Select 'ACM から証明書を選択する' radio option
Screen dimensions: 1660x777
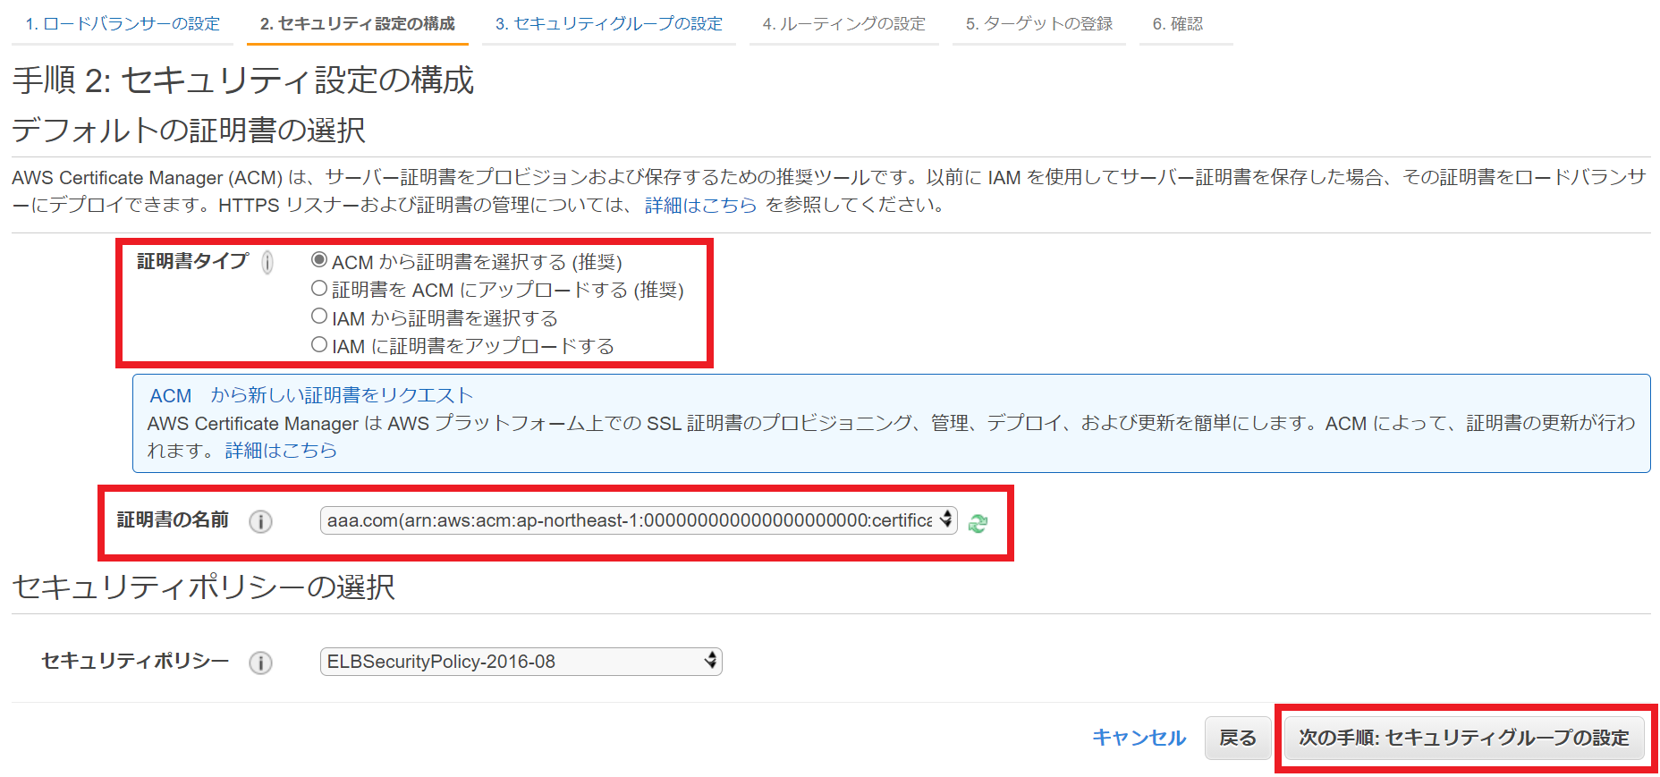[319, 260]
